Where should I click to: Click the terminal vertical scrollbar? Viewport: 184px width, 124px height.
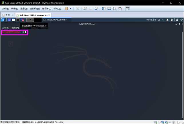(x=183, y=75)
